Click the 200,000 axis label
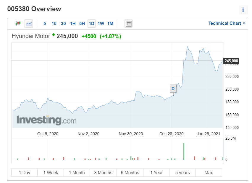This screenshot has width=252, height=183. pos(232,89)
